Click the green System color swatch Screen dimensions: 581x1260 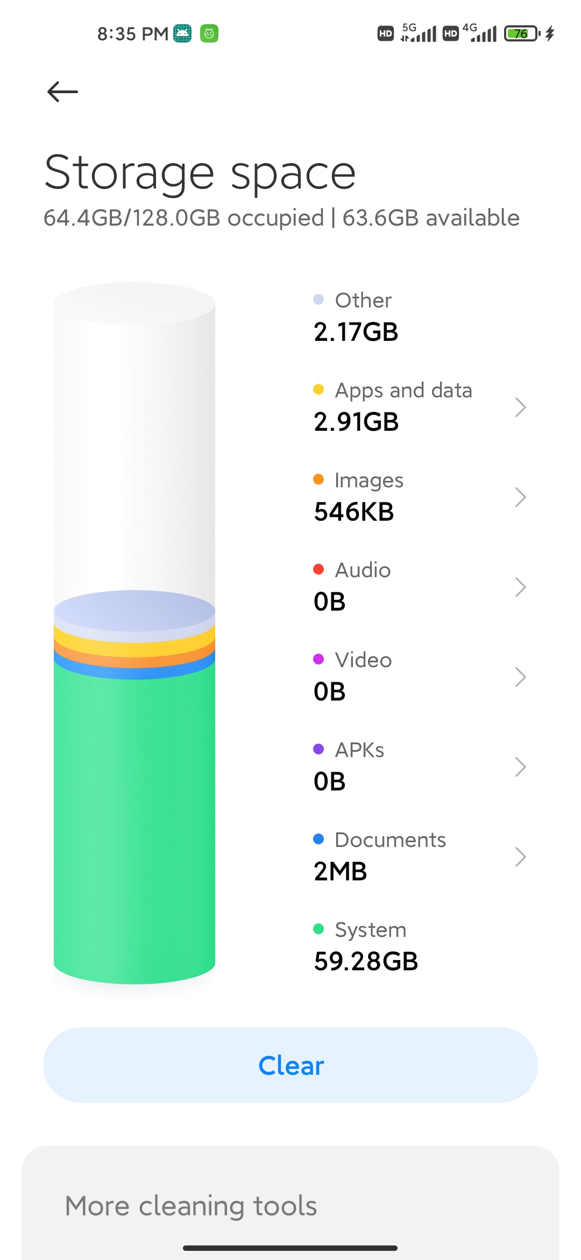[317, 929]
